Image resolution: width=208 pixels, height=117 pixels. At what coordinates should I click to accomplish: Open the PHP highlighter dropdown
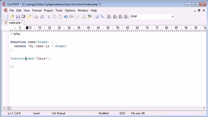click(173, 17)
